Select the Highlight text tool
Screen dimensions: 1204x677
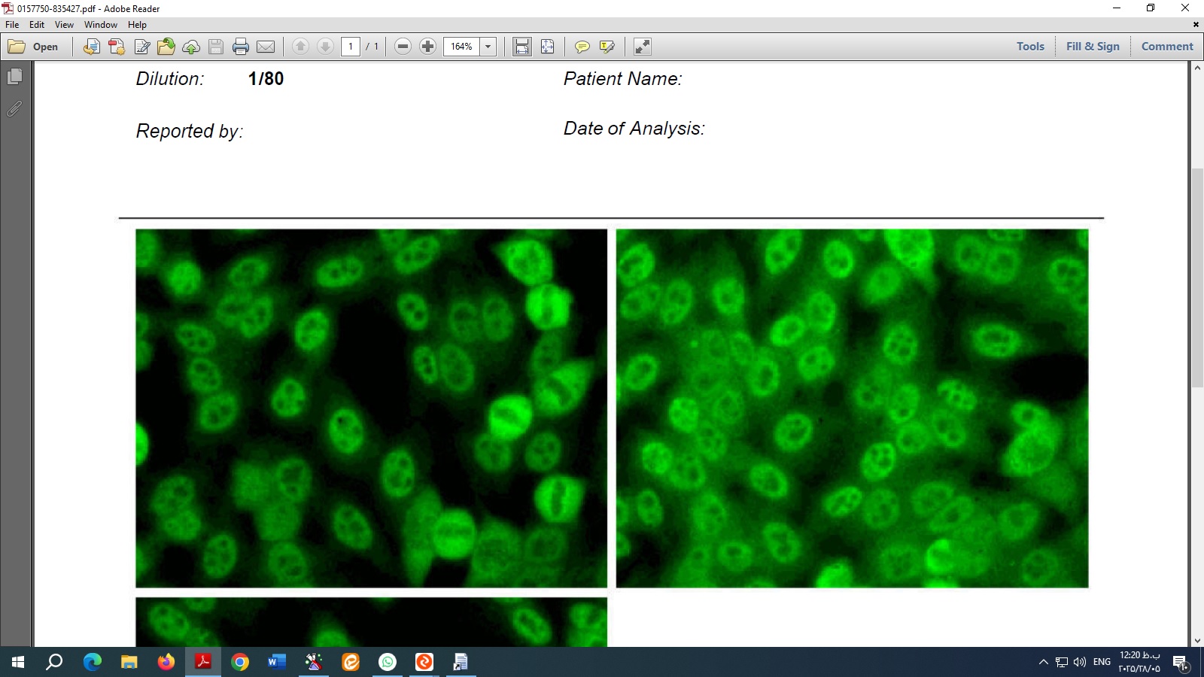tap(607, 47)
